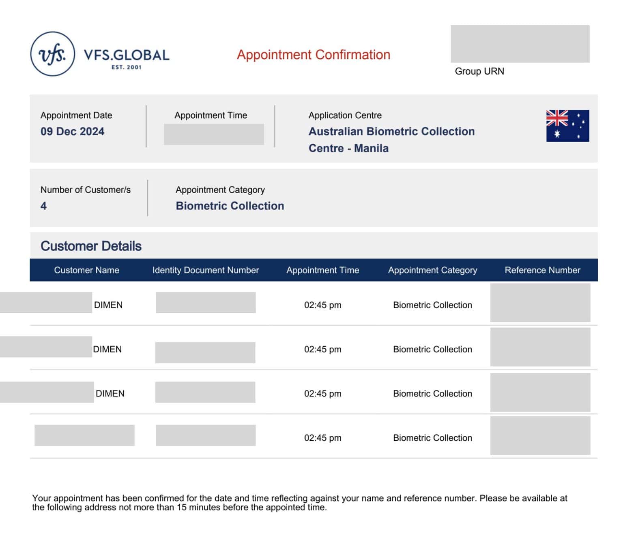Select the last row's 02:45 pm time
Image resolution: width=623 pixels, height=540 pixels.
pos(322,438)
